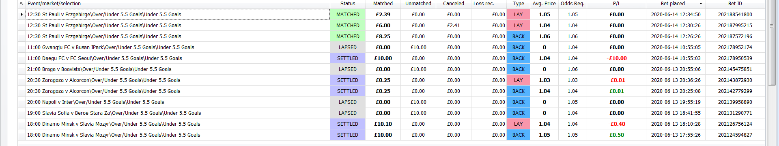The height and width of the screenshot is (146, 779).
Task: Click the green MATCHED status of the £8.25 bet
Action: point(348,36)
